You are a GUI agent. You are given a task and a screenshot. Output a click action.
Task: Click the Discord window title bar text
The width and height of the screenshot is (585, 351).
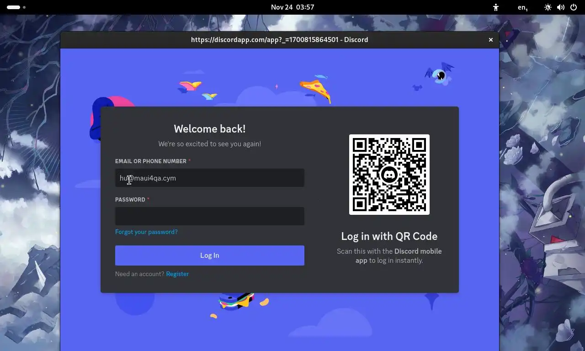pos(280,40)
